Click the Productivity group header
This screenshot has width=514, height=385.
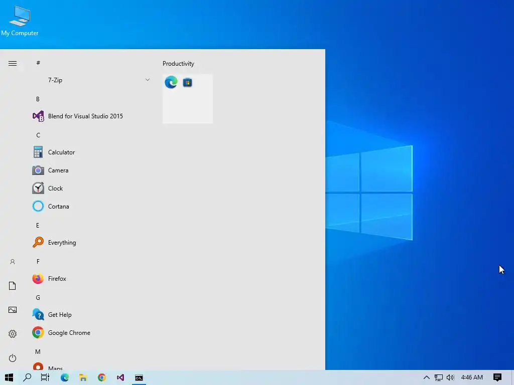[x=178, y=64]
